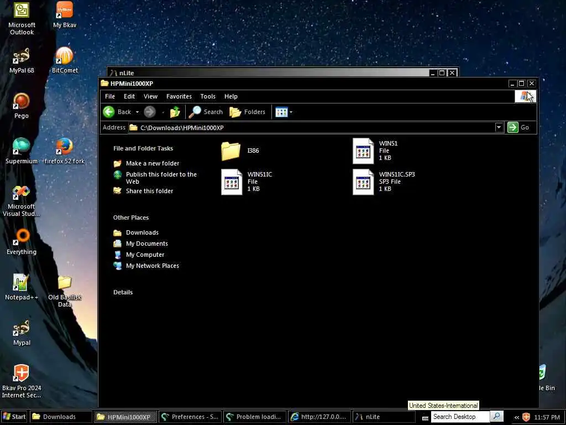Select the WIN51IC file icon
Viewport: 566px width, 425px height.
[x=232, y=182]
